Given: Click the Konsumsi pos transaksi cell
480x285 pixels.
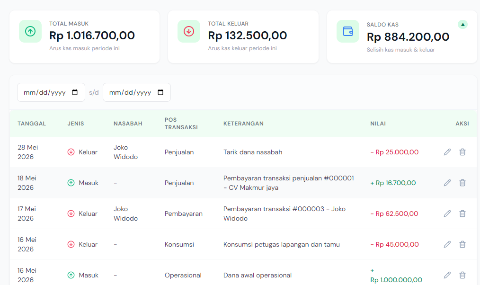Looking at the screenshot, I should point(179,244).
